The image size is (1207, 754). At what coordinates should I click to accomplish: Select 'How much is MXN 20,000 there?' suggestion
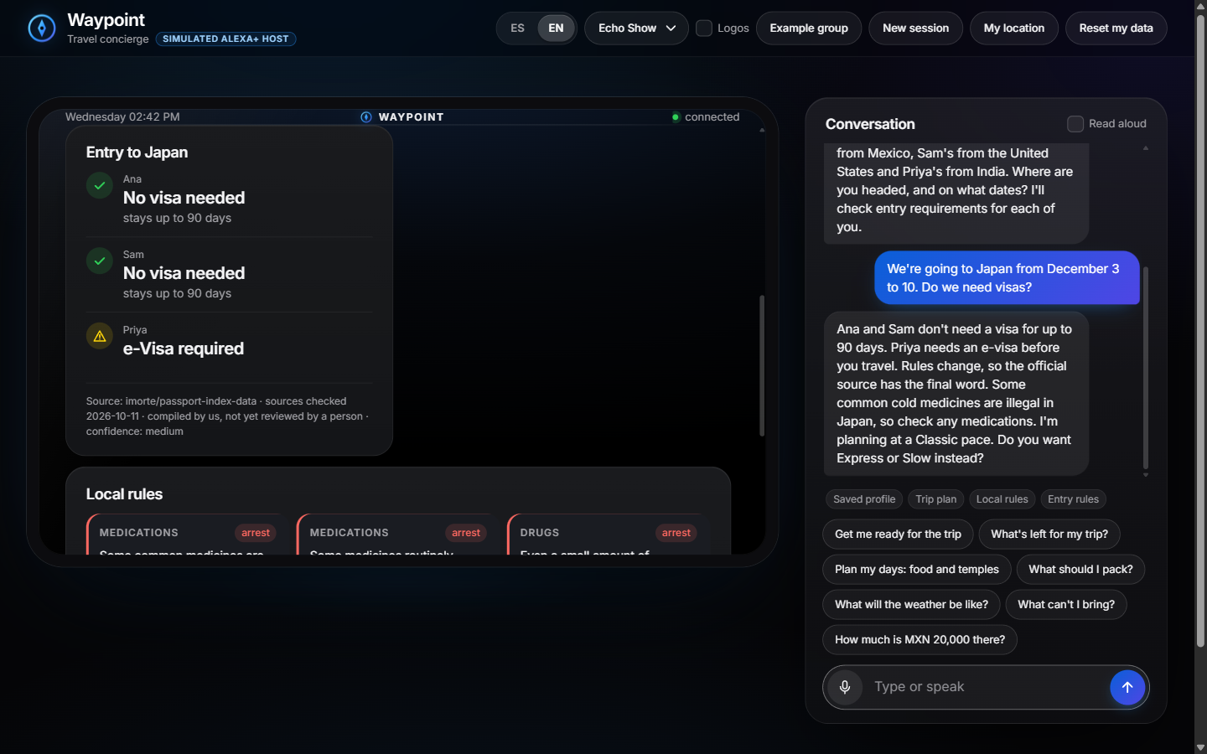click(919, 640)
